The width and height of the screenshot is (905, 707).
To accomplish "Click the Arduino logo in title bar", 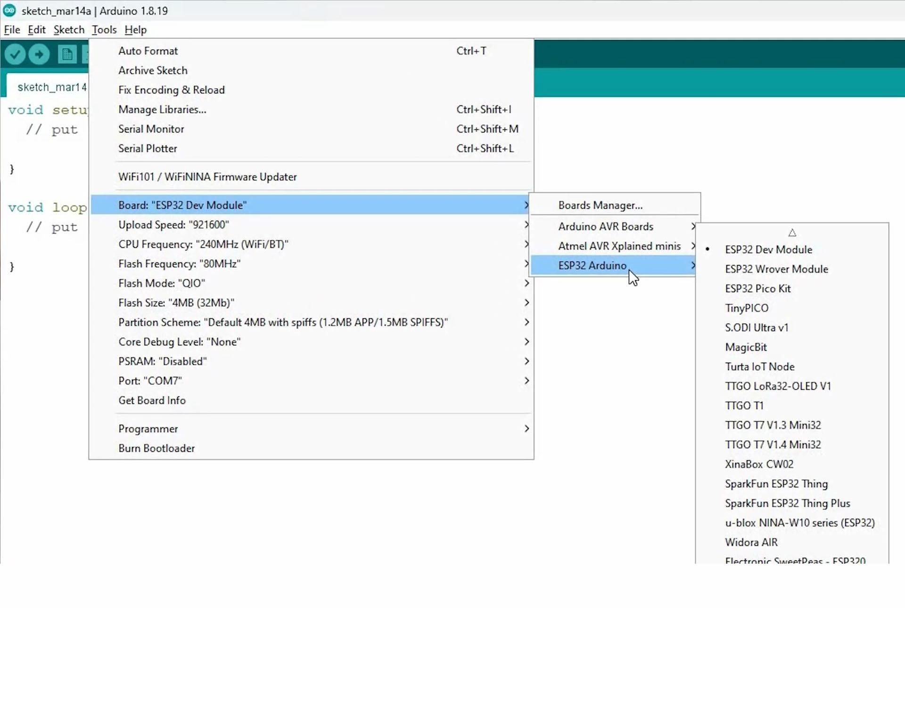I will tap(9, 10).
